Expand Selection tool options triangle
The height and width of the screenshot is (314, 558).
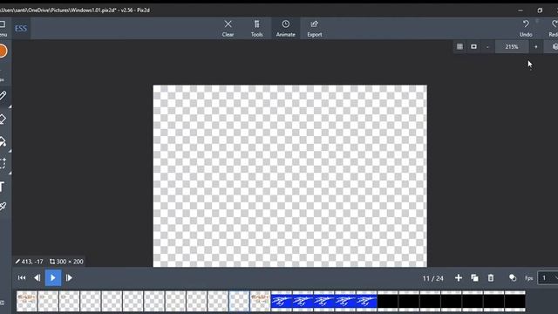[10, 173]
